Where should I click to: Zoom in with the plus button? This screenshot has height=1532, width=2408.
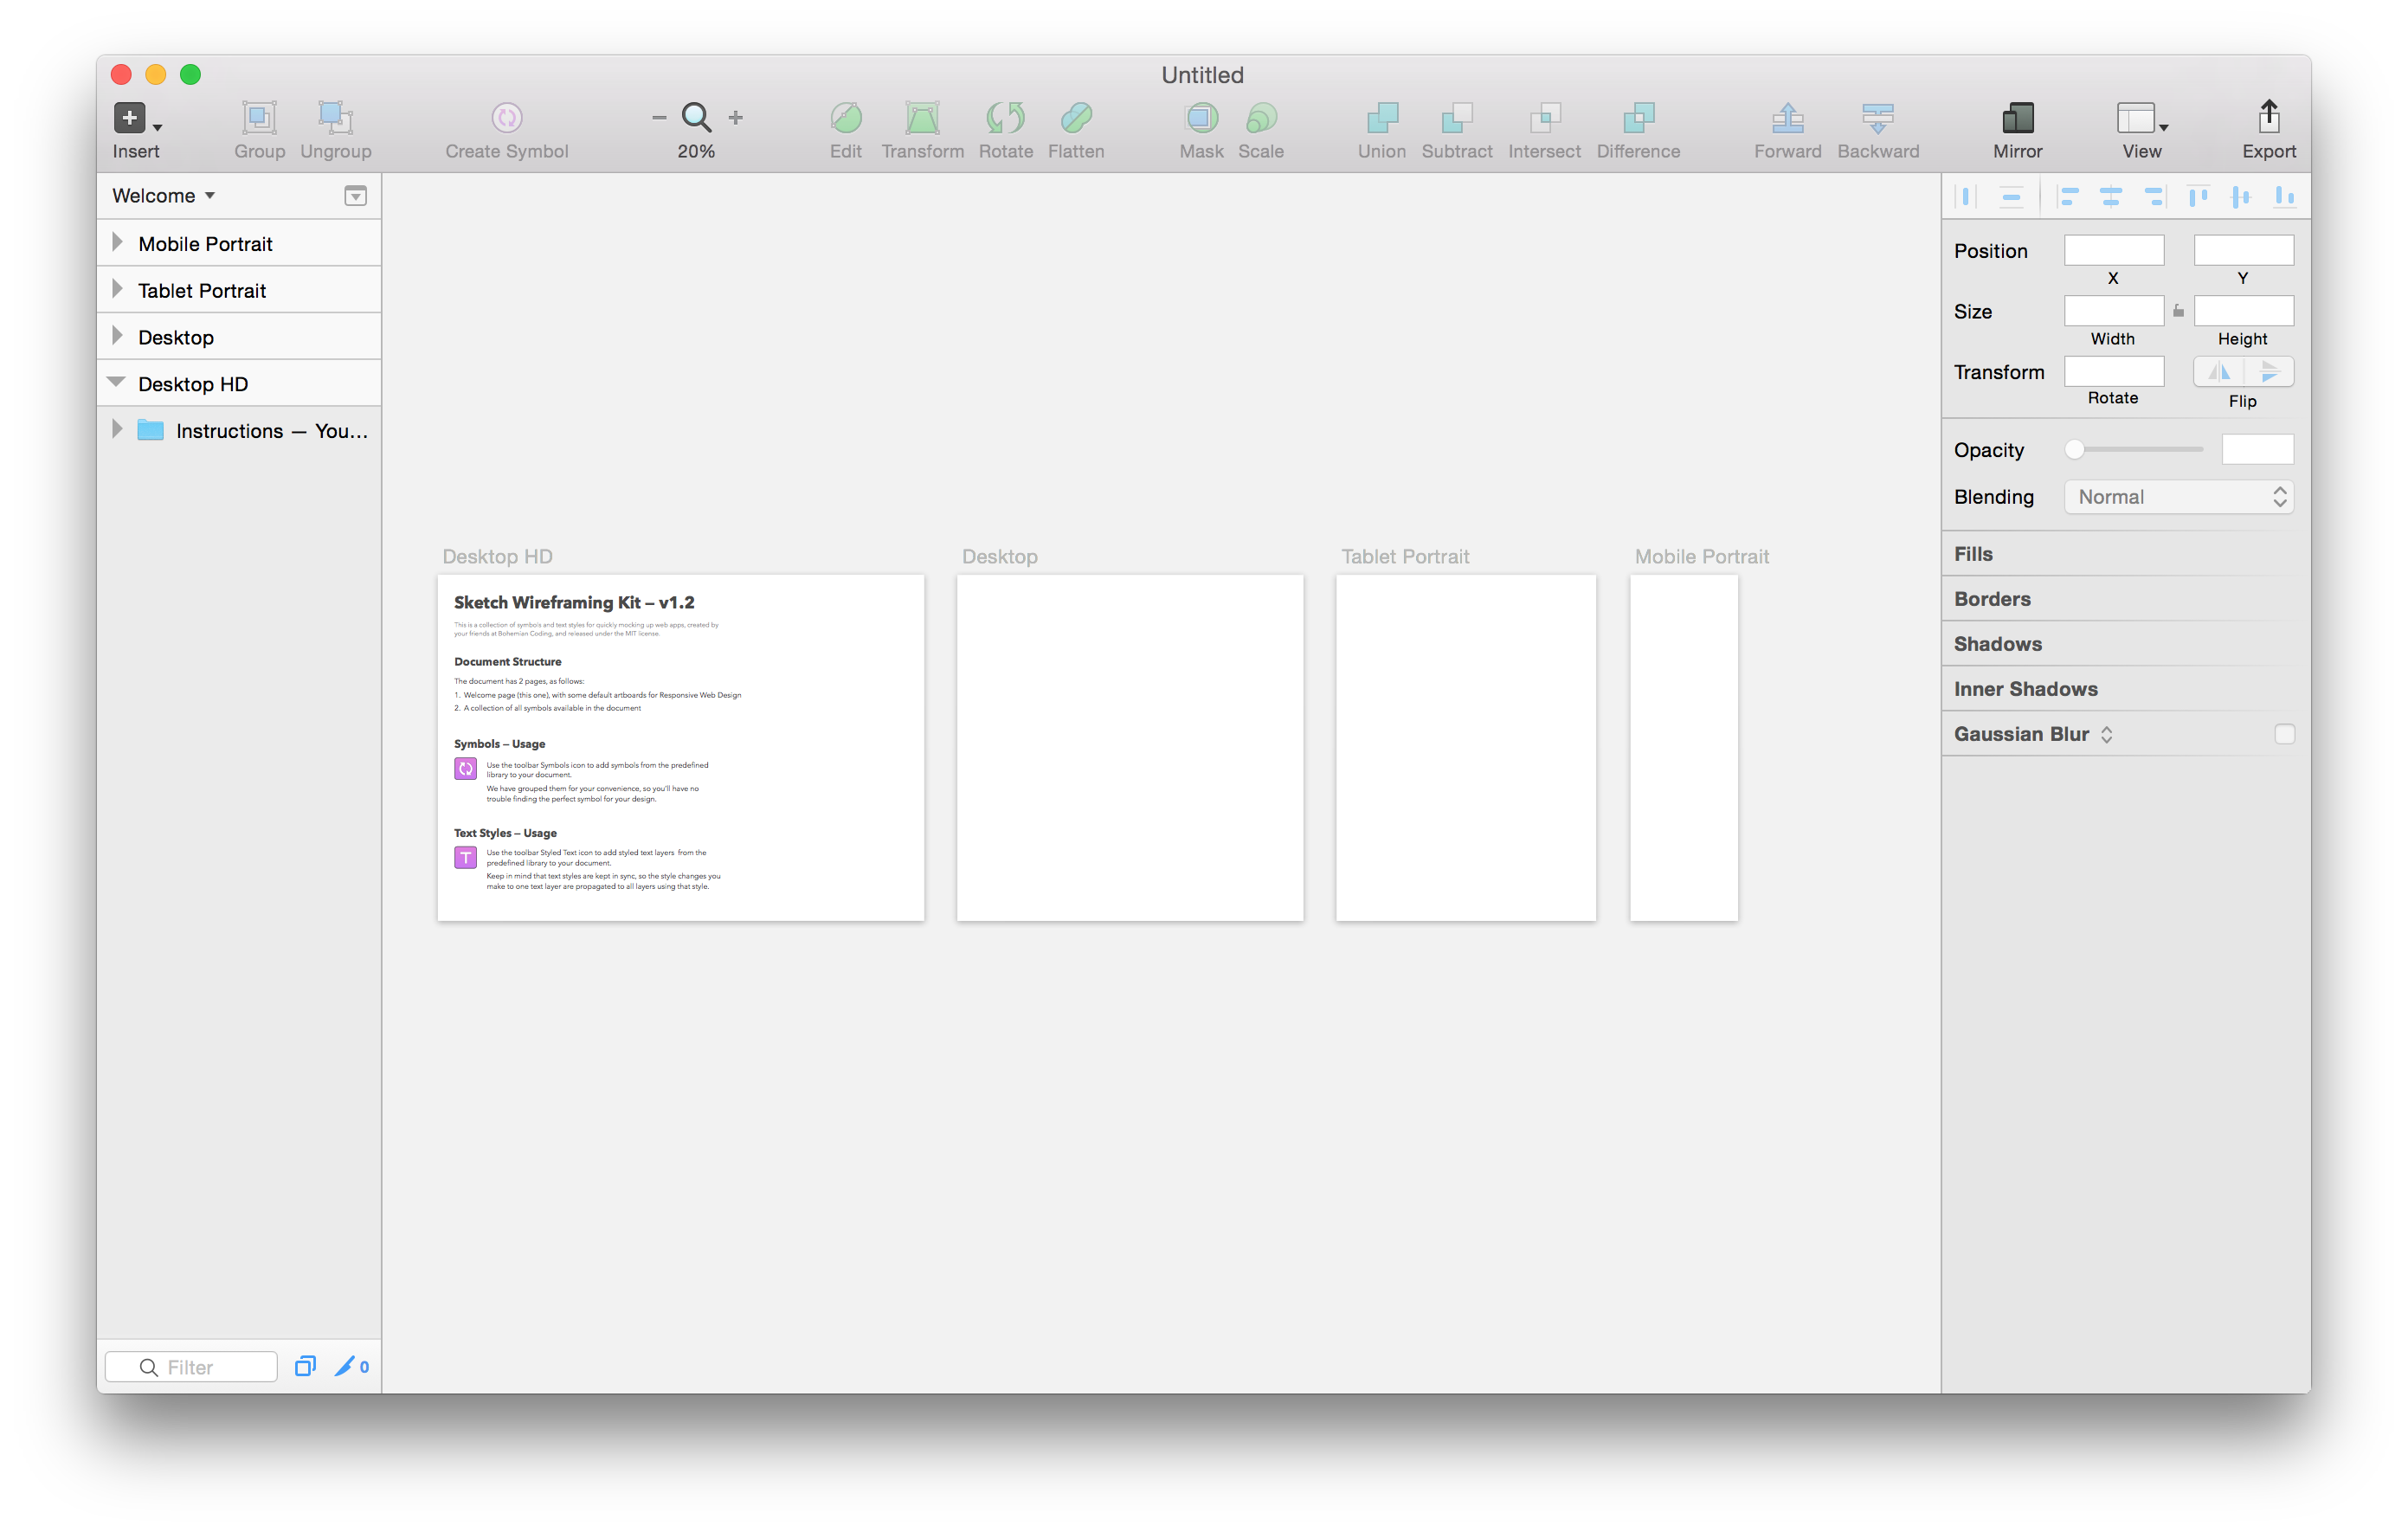pos(736,118)
